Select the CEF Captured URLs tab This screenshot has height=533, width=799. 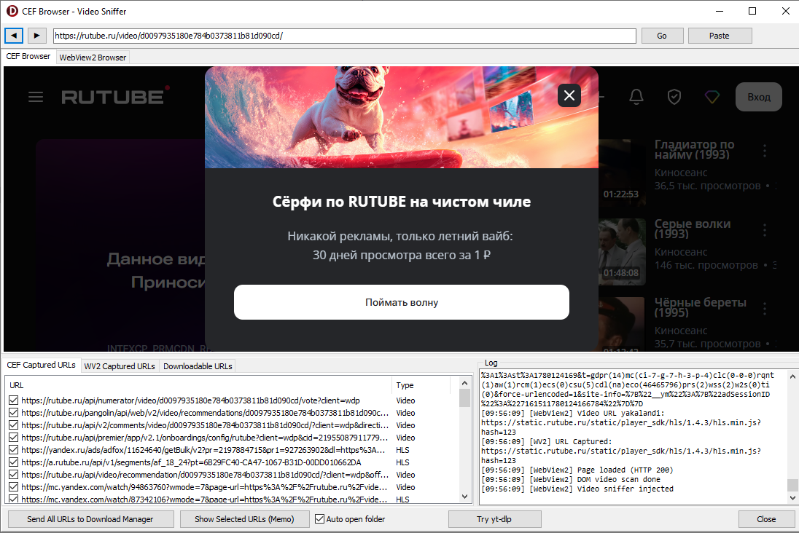(42, 365)
